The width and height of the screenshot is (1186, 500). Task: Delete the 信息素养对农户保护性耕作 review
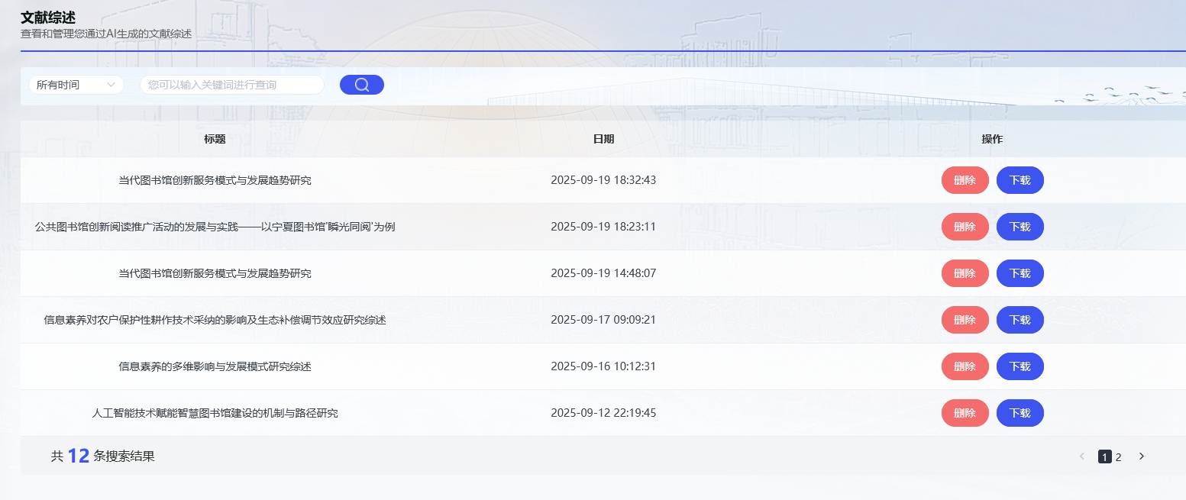click(965, 320)
